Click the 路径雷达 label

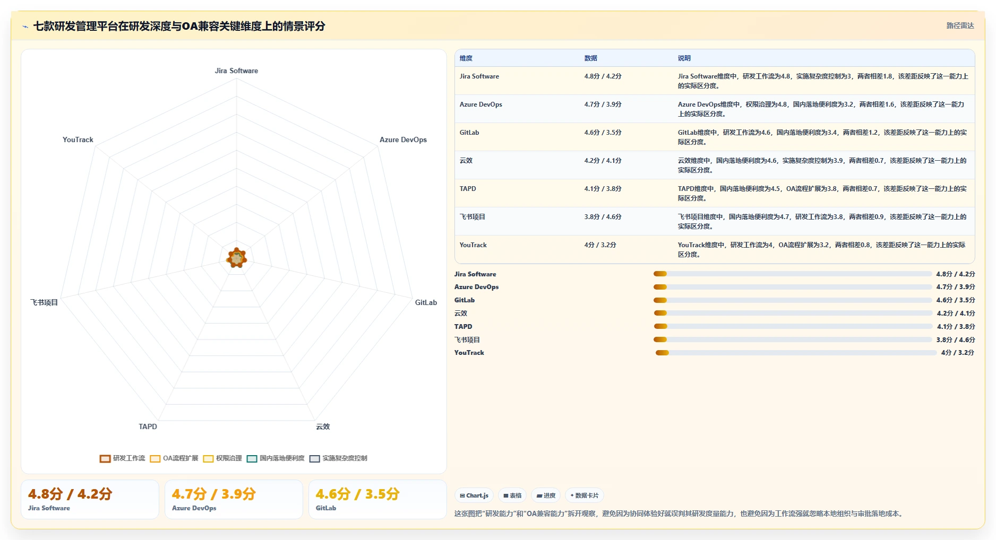(960, 25)
